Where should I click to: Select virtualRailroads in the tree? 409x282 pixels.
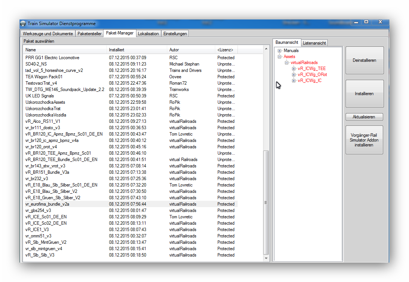[x=304, y=63]
